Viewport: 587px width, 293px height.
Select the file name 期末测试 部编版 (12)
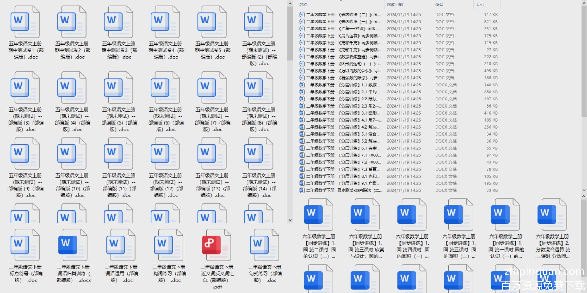coord(166,185)
